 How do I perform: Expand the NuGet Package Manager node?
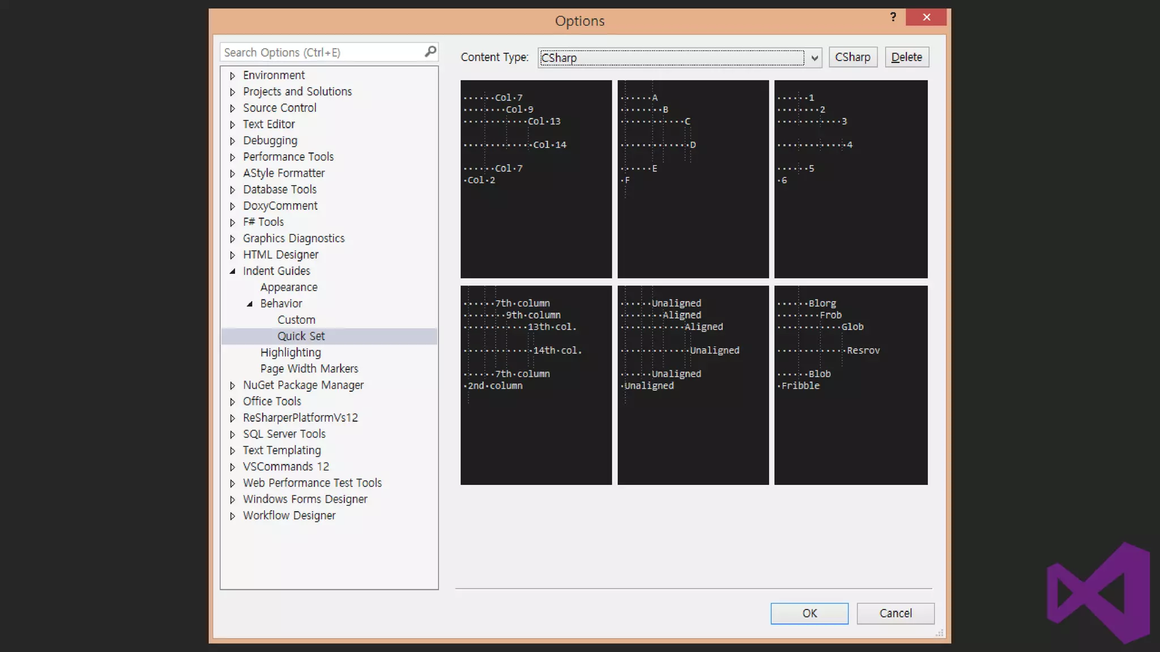pyautogui.click(x=232, y=385)
